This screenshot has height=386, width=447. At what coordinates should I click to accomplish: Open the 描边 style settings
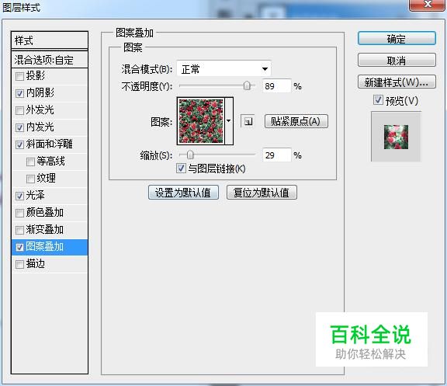tap(36, 263)
